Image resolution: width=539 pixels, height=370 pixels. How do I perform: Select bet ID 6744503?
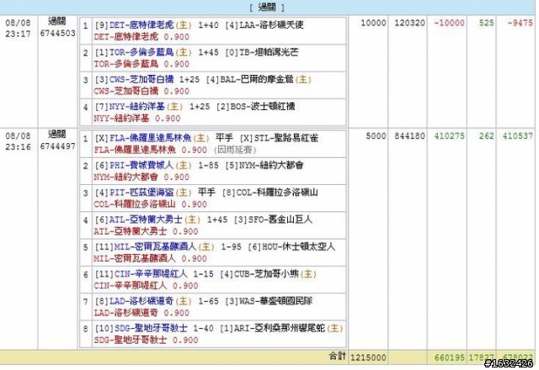coord(57,34)
